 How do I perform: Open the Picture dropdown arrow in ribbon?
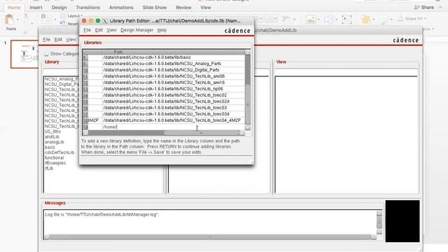click(x=318, y=20)
